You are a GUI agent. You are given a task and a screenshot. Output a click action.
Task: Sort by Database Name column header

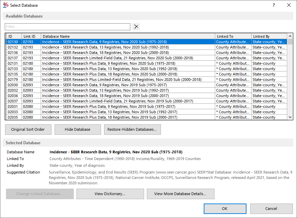tap(128, 36)
